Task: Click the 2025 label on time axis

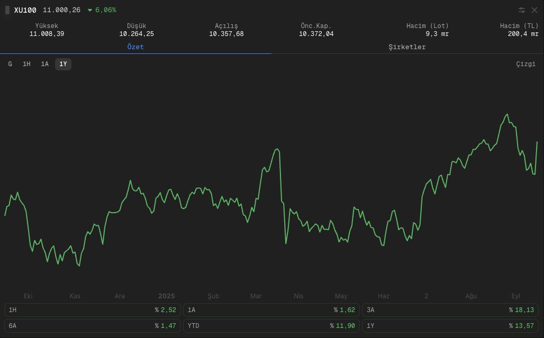Action: click(166, 296)
